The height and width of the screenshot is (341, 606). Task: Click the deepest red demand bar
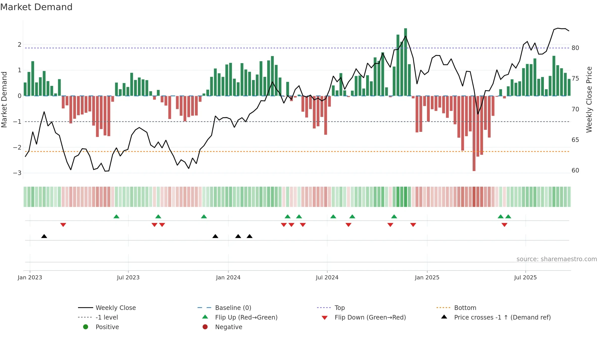pyautogui.click(x=474, y=133)
